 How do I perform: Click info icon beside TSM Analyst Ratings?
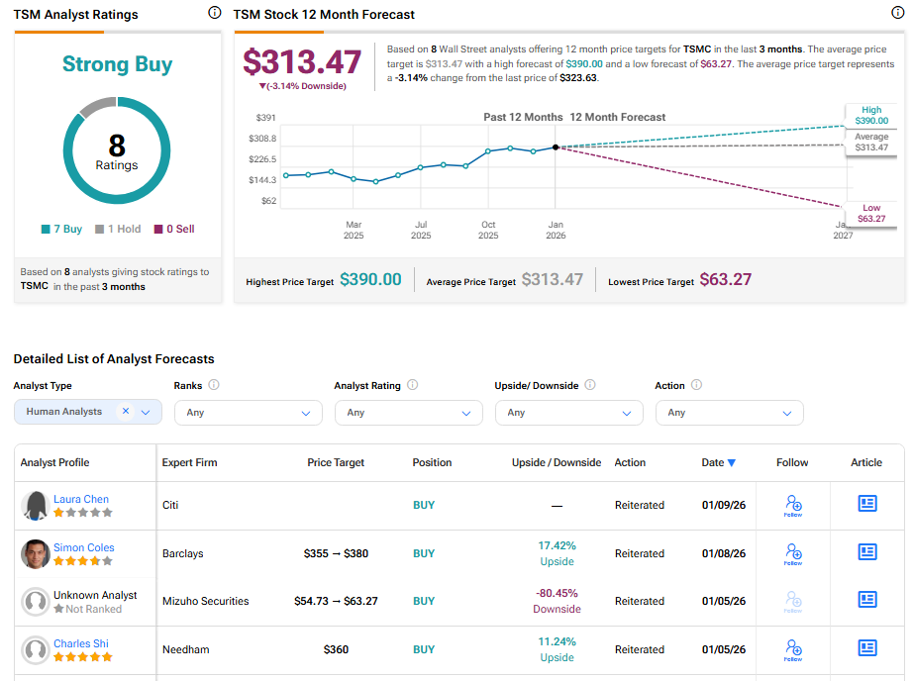coord(215,13)
